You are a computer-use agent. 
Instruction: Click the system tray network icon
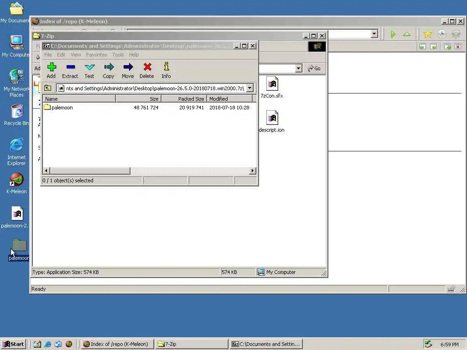428,344
